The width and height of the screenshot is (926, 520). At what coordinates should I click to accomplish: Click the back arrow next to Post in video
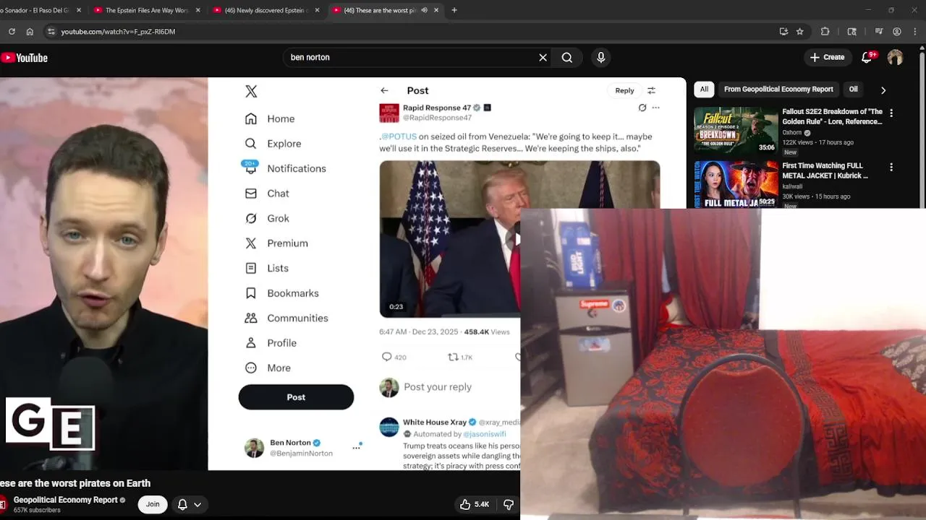coord(384,90)
